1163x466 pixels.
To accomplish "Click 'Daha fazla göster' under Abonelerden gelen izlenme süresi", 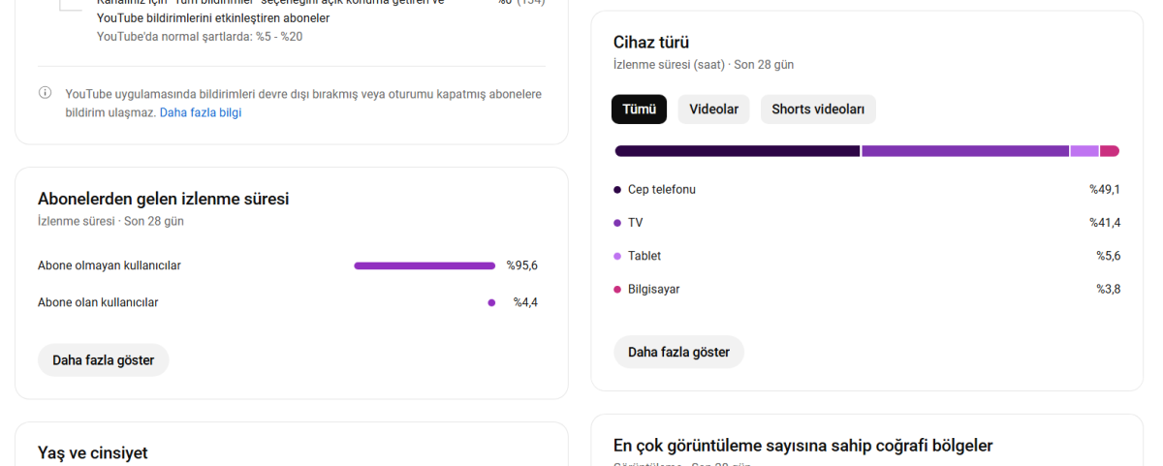I will pyautogui.click(x=104, y=359).
